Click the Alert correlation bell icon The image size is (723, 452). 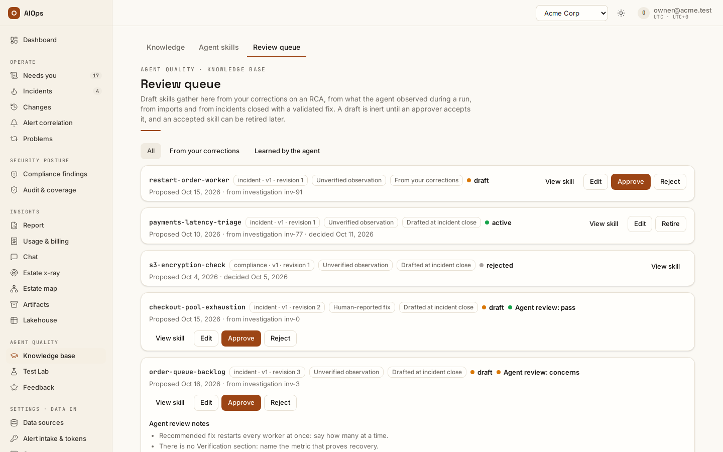(14, 123)
